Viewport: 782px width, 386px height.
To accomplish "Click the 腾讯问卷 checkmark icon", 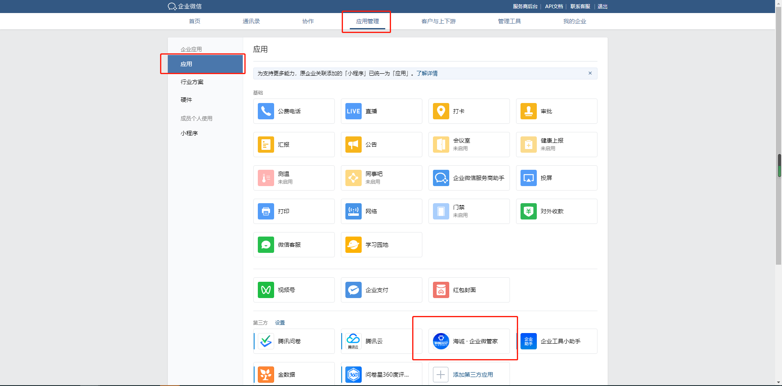I will point(266,341).
